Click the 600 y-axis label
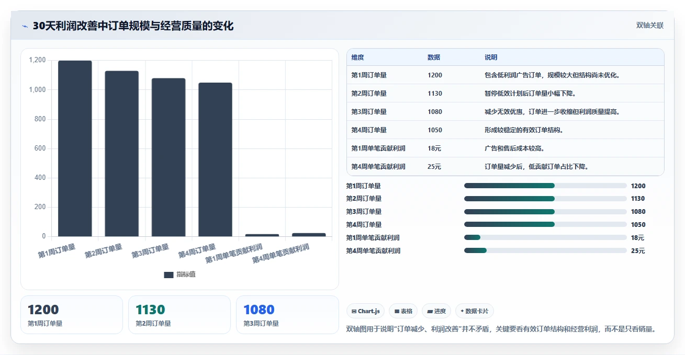This screenshot has height=355, width=685. (x=40, y=148)
